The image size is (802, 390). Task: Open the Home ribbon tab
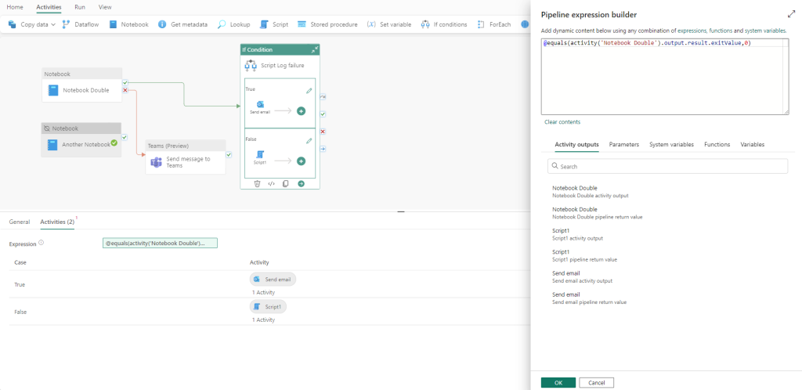tap(14, 7)
